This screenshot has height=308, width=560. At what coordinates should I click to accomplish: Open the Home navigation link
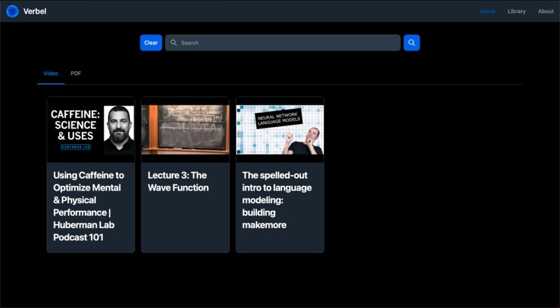488,11
